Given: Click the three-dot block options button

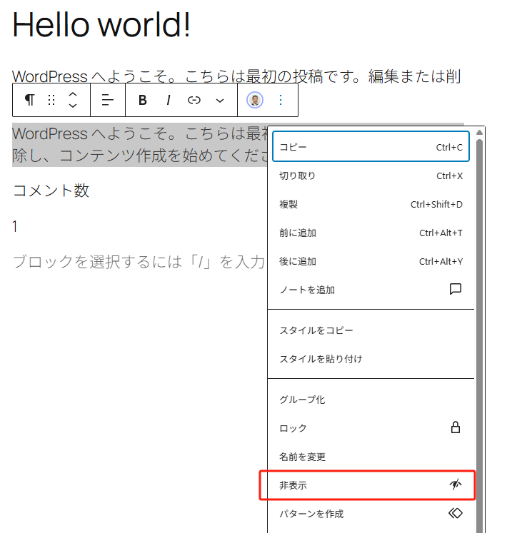Looking at the screenshot, I should tap(281, 100).
